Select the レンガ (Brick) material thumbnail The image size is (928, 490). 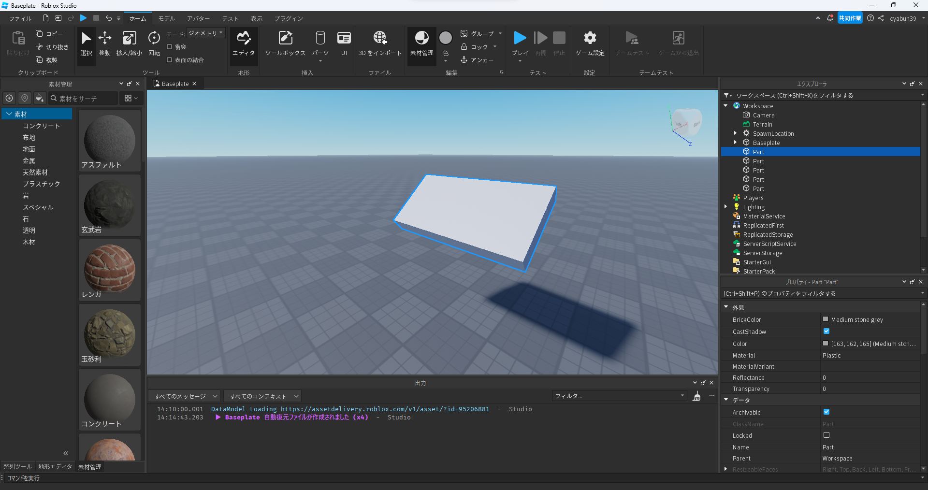(x=110, y=270)
